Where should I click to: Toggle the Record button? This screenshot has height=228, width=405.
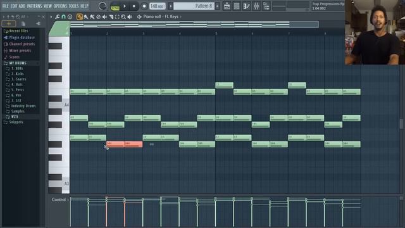coord(144,6)
